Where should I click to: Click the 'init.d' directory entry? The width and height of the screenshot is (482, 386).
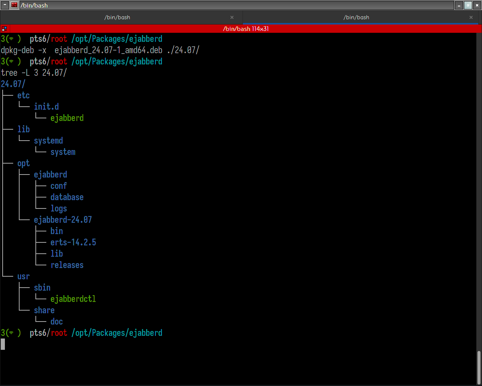pyautogui.click(x=46, y=107)
